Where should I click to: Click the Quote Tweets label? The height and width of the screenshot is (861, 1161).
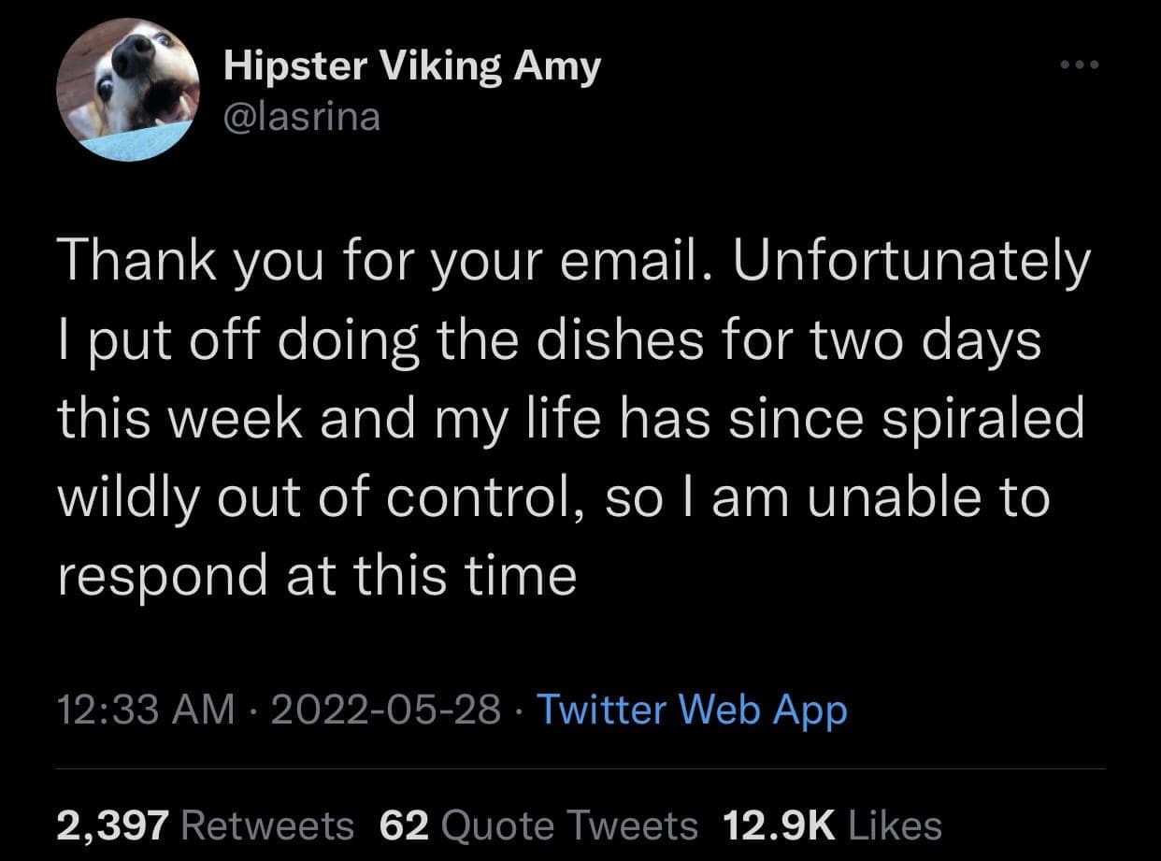click(567, 825)
